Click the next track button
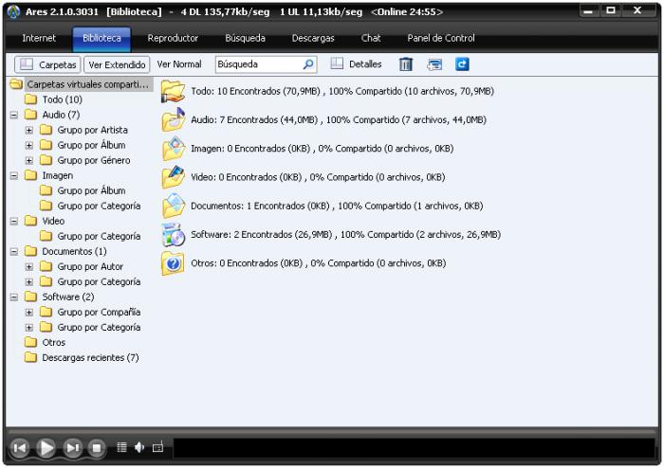 pos(72,448)
